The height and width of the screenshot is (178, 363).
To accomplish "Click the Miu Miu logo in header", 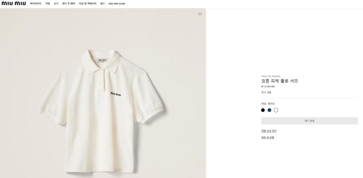I will coord(14,4).
